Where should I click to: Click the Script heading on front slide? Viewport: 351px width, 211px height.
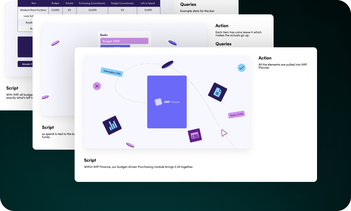point(90,161)
